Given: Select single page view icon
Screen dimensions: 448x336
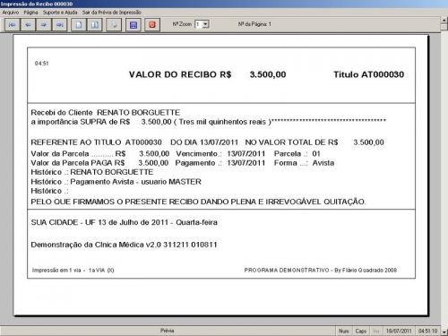Looking at the screenshot, I should tap(79, 24).
